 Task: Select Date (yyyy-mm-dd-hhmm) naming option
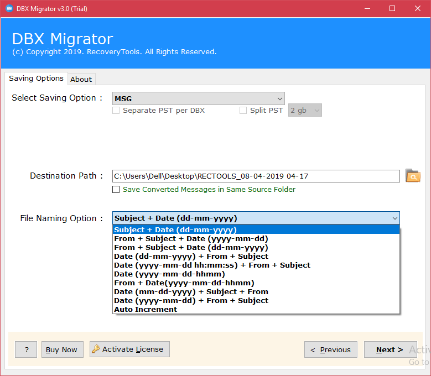256,274
